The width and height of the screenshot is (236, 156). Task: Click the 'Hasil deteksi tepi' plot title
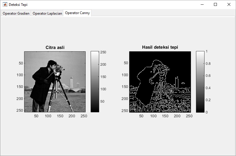160,47
